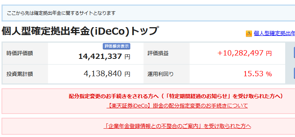Open the 個人型確定拠出年金 help link
This screenshot has height=137, width=295.
[x=274, y=34]
